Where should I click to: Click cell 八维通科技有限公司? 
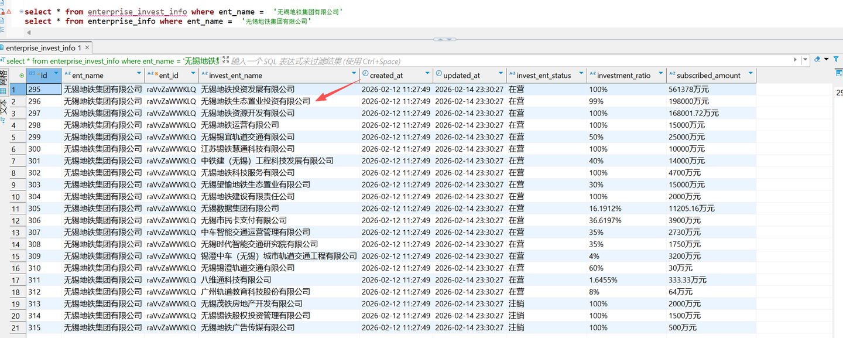[279, 280]
